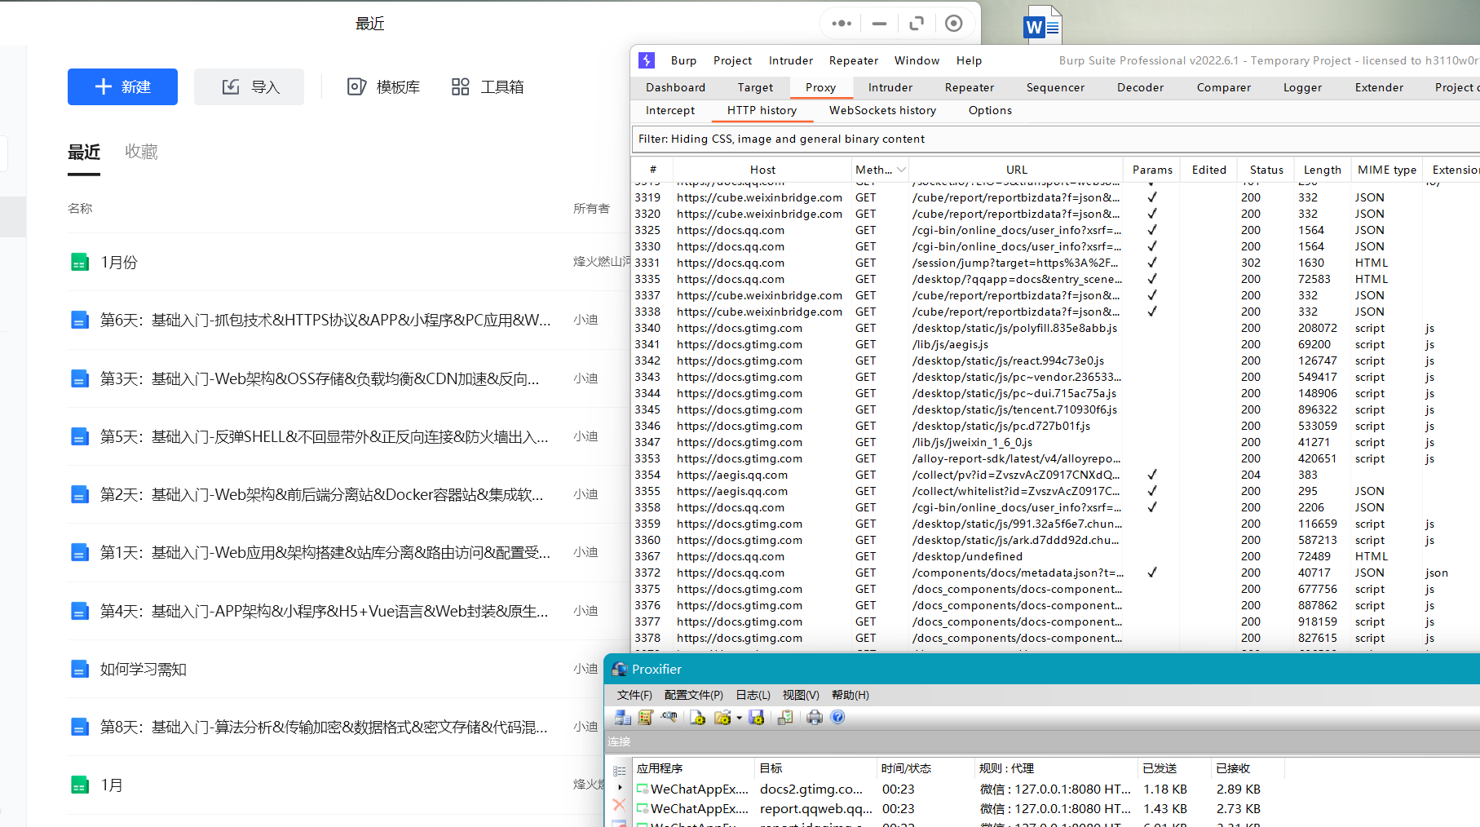Switch to Burp Comparer tab

1223,87
